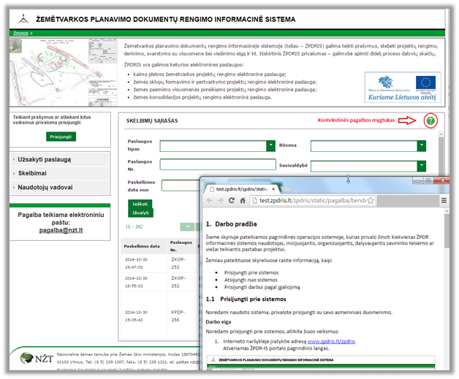This screenshot has height=379, width=459.
Task: Click the Paslaugos Nr. input field
Action: click(x=218, y=164)
